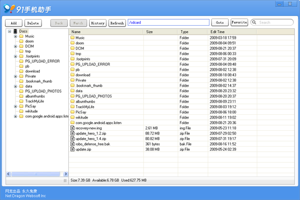The image size is (300, 200).
Task: Click doom folder icon in file list
Action: tap(73, 43)
